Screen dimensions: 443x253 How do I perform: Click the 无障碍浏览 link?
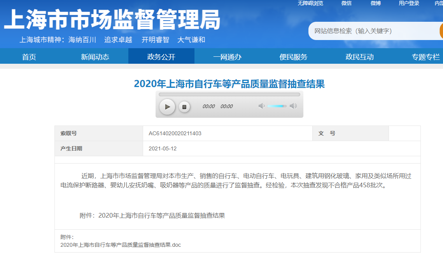click(310, 3)
